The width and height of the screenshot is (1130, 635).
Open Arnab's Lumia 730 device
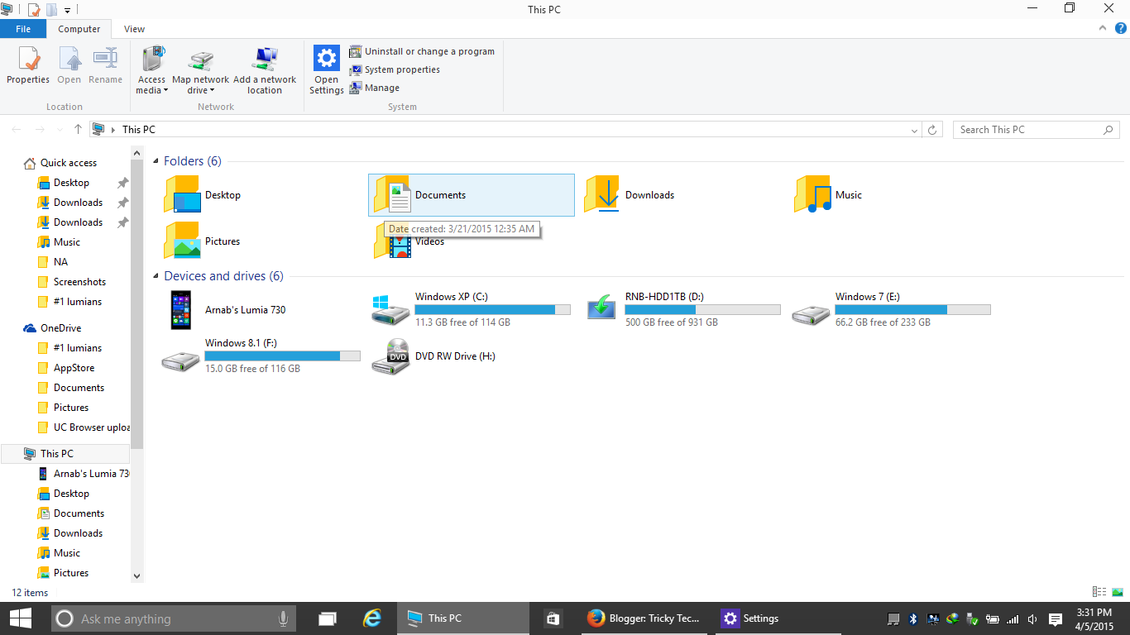tap(246, 310)
